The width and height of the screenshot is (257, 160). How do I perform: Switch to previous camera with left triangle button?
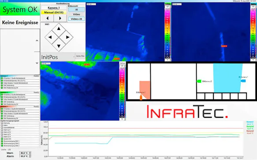[x=47, y=18]
